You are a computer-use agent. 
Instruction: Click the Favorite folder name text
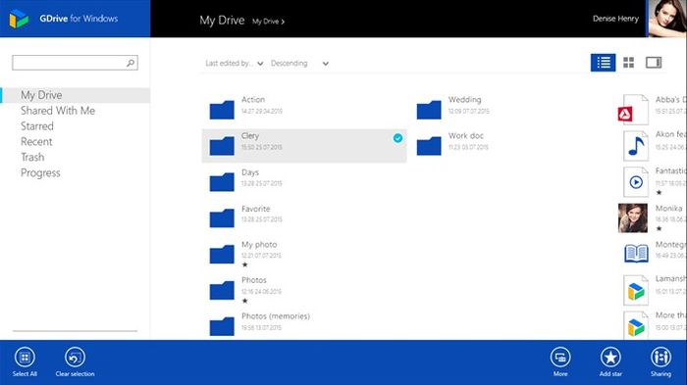tap(256, 209)
